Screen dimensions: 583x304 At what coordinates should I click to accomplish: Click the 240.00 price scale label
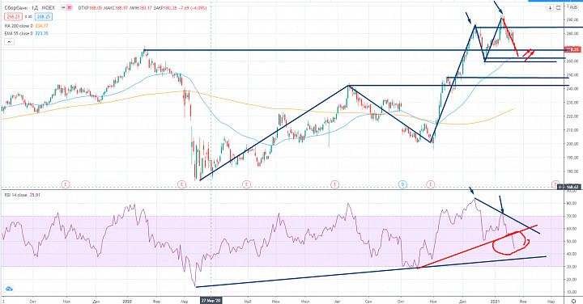point(572,89)
